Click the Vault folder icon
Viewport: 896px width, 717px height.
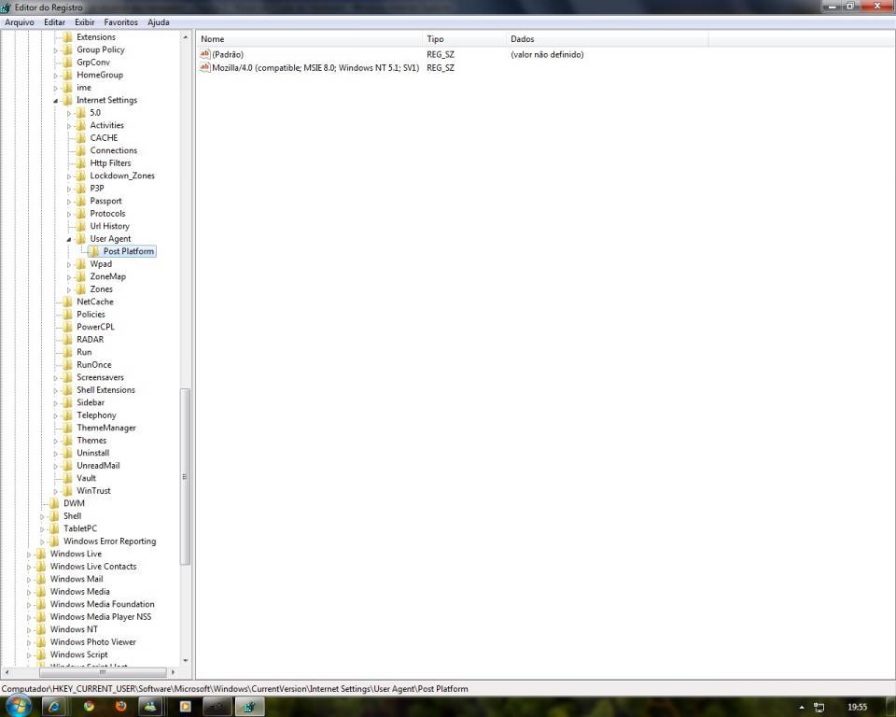[x=67, y=478]
